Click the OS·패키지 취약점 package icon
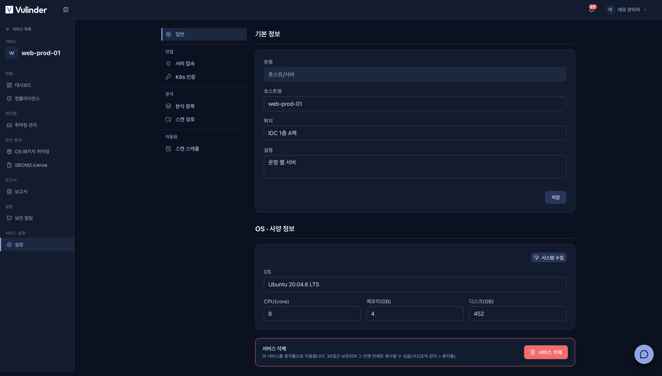662x376 pixels. point(9,152)
